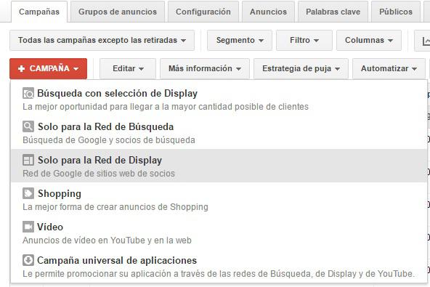Open the Todas las campañas excepto las retiradas filter
This screenshot has width=430, height=287.
102,41
